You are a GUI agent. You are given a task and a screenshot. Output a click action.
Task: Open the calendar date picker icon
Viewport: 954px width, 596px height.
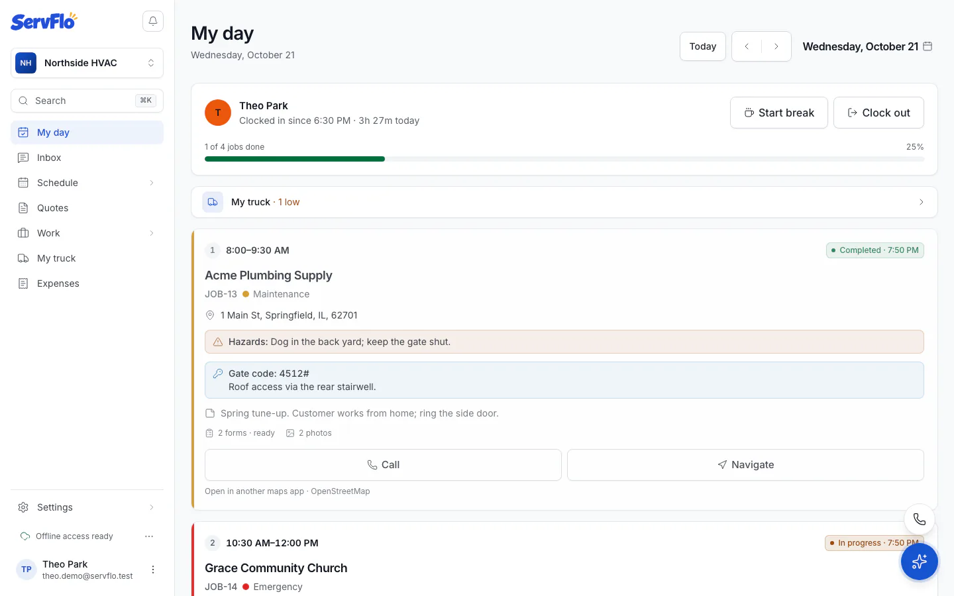tap(927, 46)
